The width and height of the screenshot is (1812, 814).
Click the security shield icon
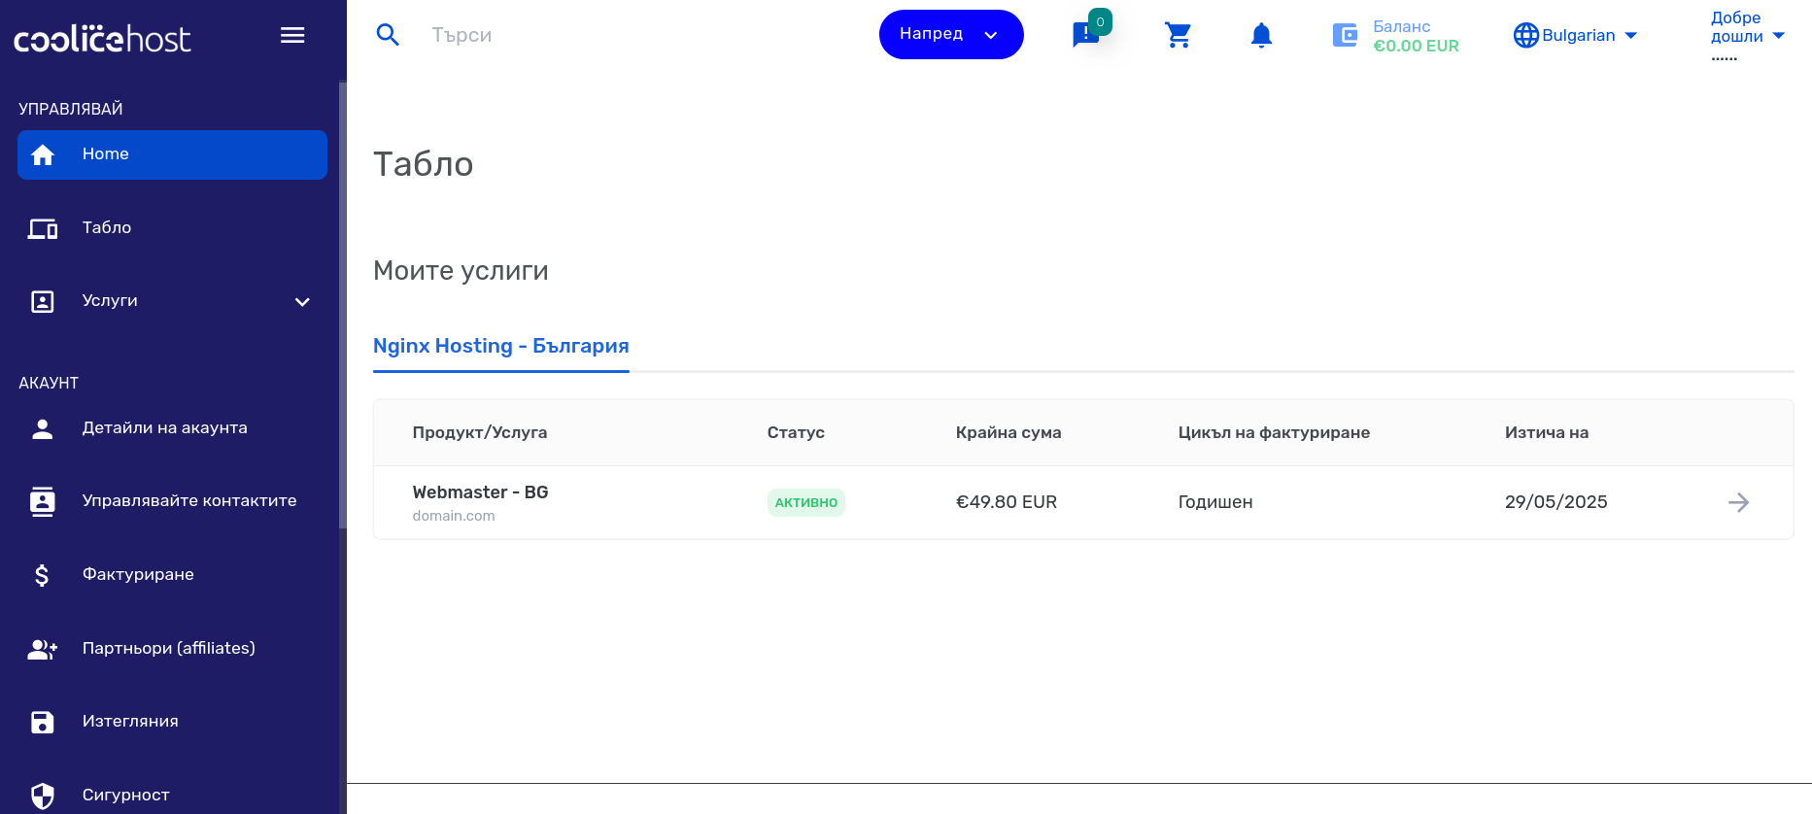43,796
